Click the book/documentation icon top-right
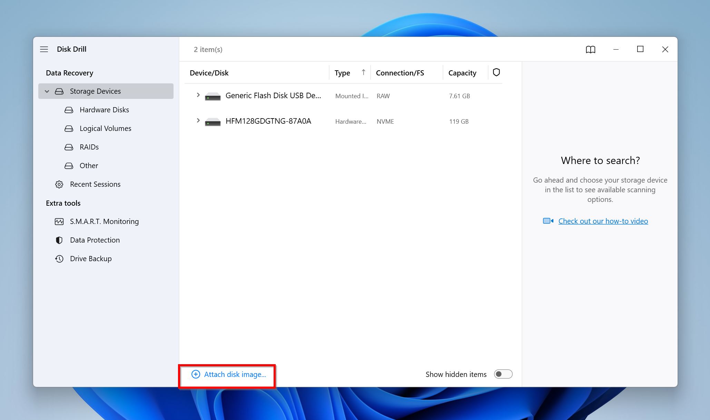This screenshot has width=710, height=420. coord(590,49)
